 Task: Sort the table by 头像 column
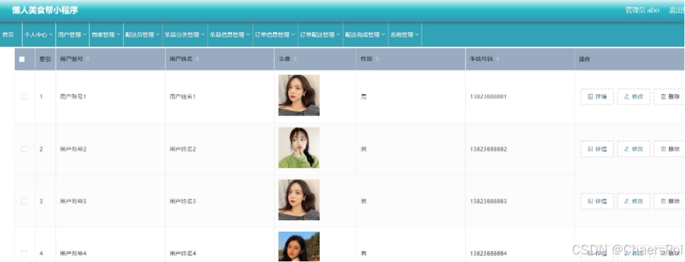(295, 59)
